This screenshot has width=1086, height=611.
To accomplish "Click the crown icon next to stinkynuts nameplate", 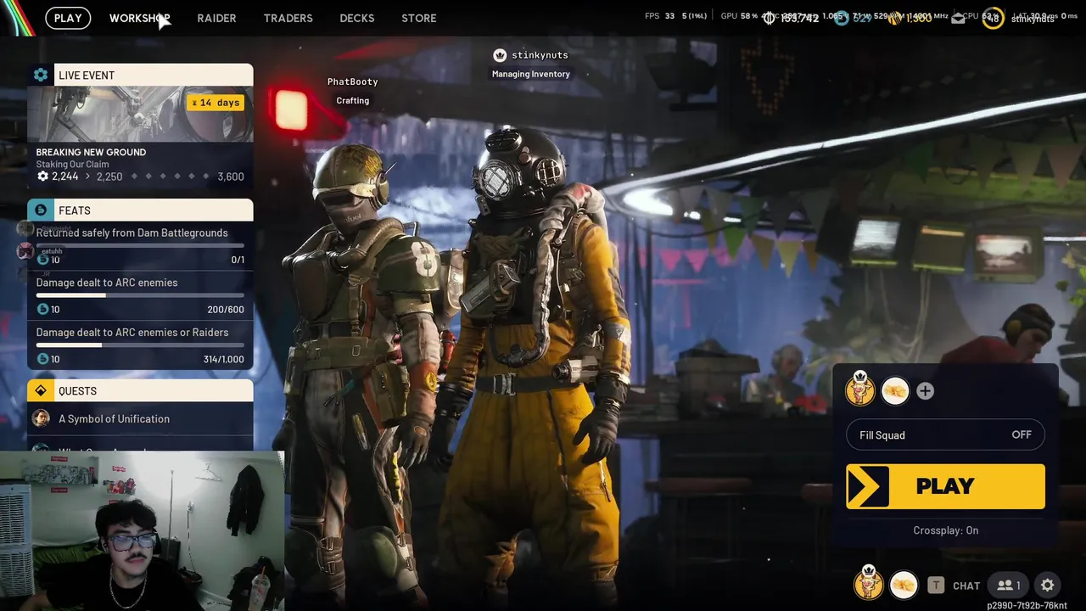I will pyautogui.click(x=500, y=55).
